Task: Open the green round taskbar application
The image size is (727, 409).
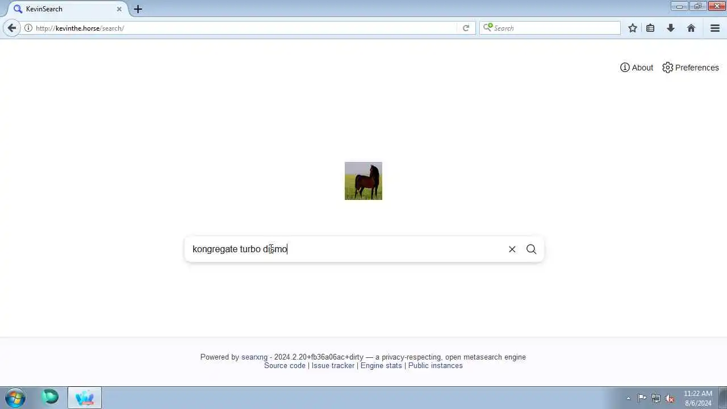Action: pos(51,397)
